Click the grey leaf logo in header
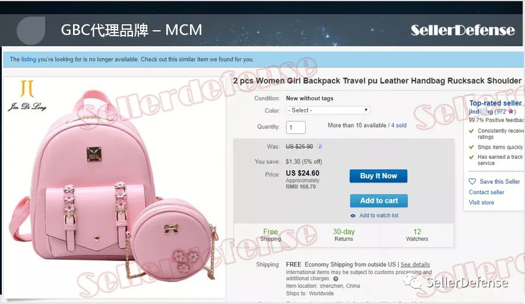This screenshot has width=525, height=304. pyautogui.click(x=31, y=30)
